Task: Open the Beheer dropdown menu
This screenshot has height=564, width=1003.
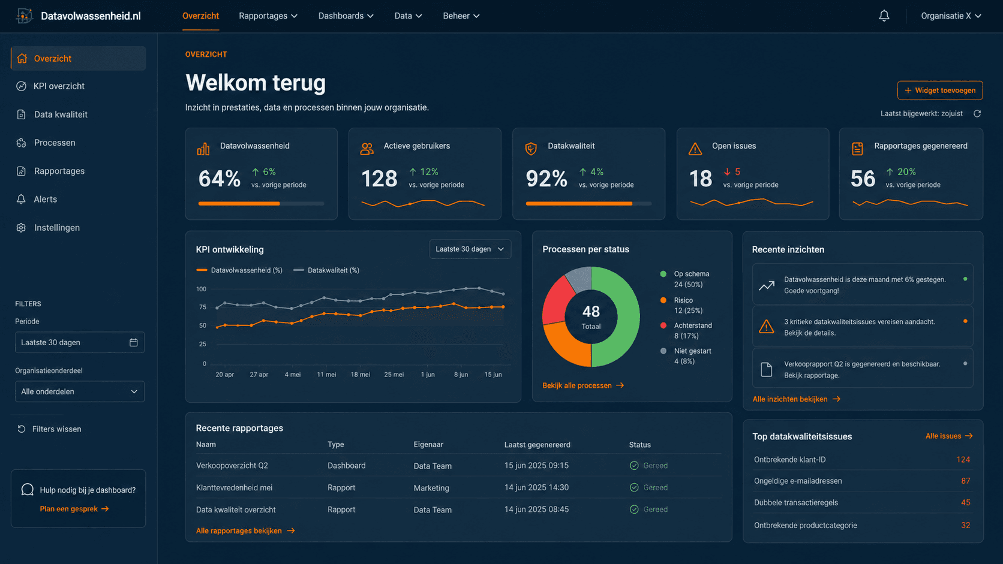Action: point(461,16)
